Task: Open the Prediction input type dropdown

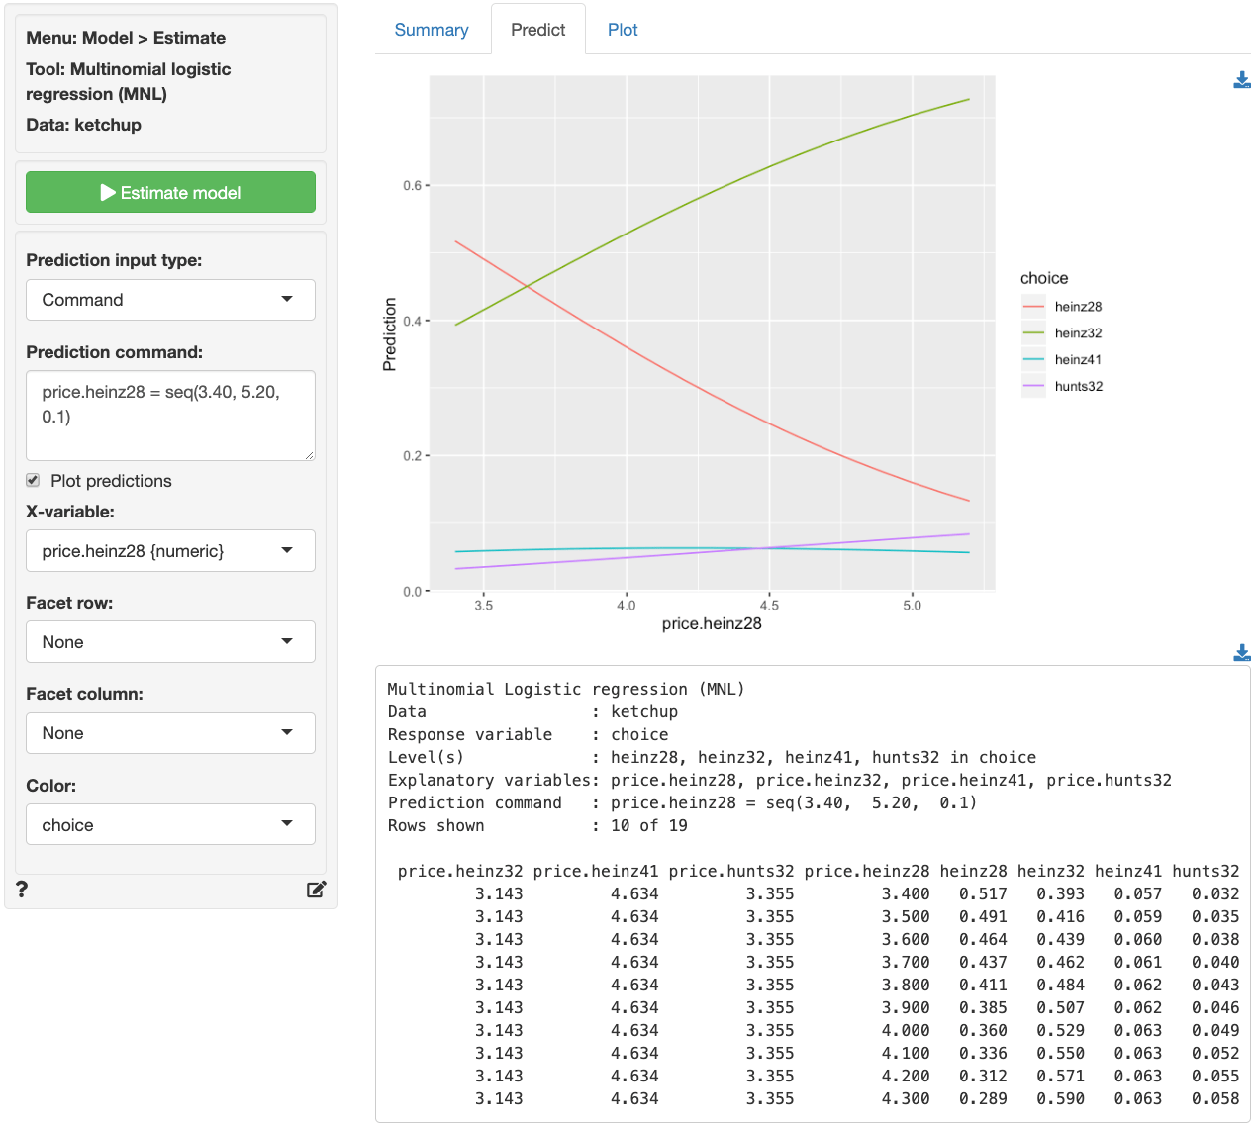Action: (x=169, y=299)
